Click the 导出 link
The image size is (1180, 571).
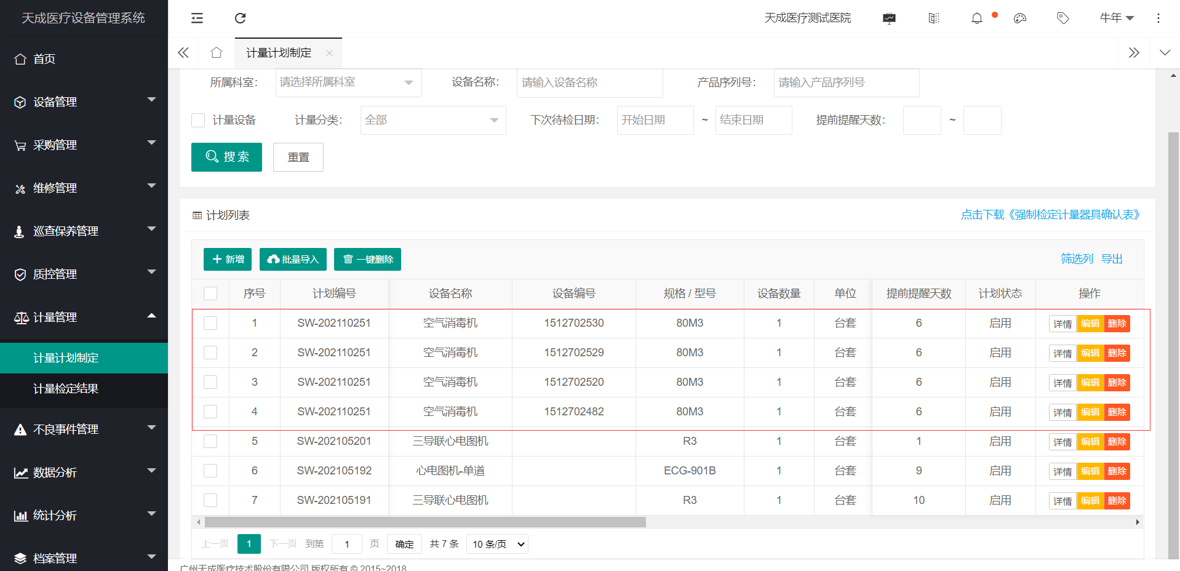click(x=1112, y=259)
